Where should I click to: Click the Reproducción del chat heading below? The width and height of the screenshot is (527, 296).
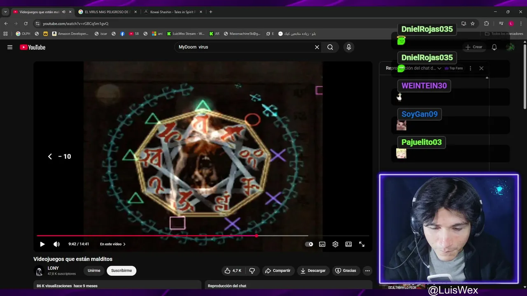point(227,286)
